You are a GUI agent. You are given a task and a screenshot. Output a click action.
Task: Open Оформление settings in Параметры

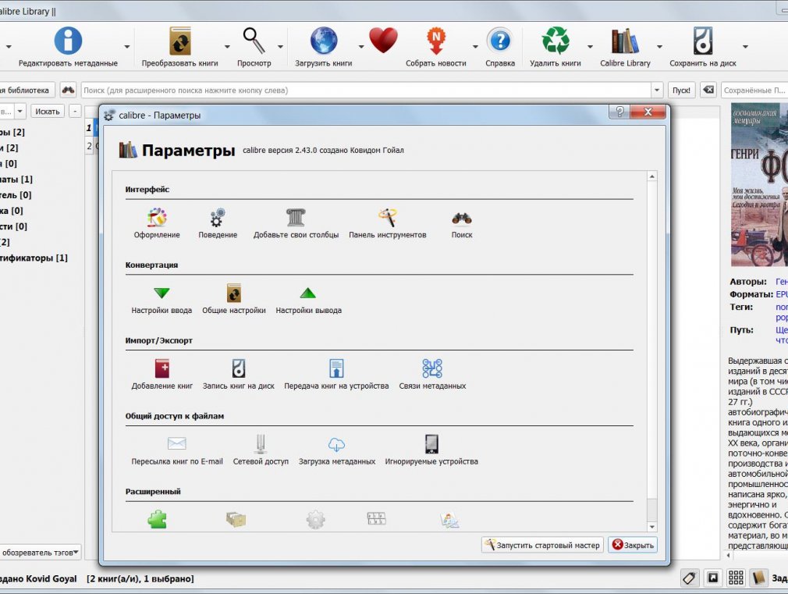(x=157, y=223)
